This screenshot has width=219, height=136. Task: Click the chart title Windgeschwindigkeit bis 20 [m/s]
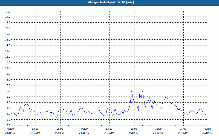click(x=111, y=2)
